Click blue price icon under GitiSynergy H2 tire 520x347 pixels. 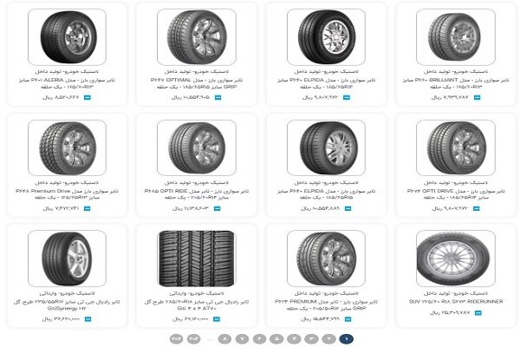coord(88,319)
